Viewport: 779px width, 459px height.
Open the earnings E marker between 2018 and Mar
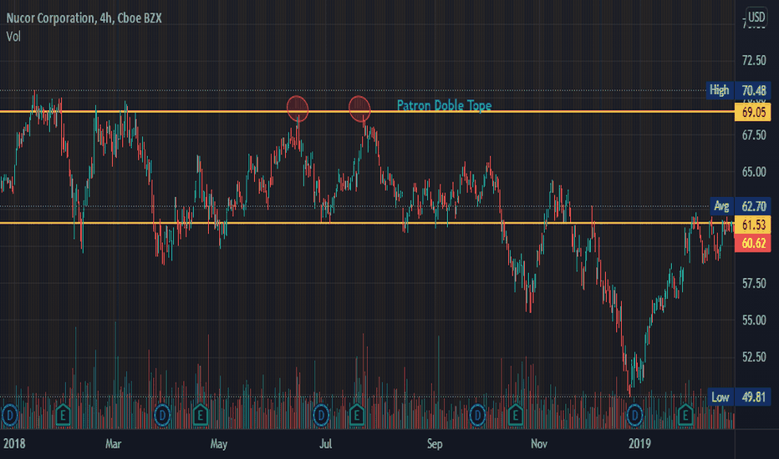click(63, 415)
